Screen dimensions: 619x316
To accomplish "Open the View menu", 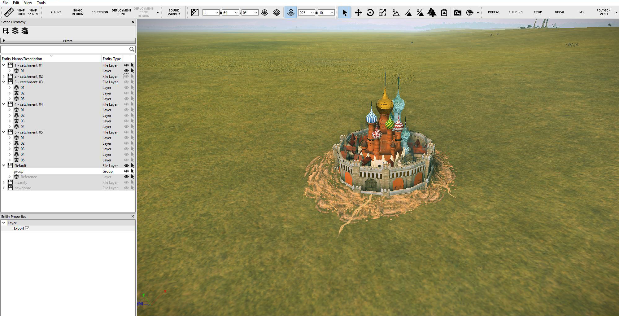I will tap(28, 3).
